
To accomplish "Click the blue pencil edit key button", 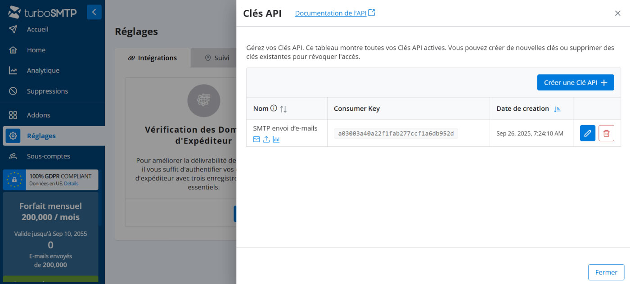I will (587, 133).
